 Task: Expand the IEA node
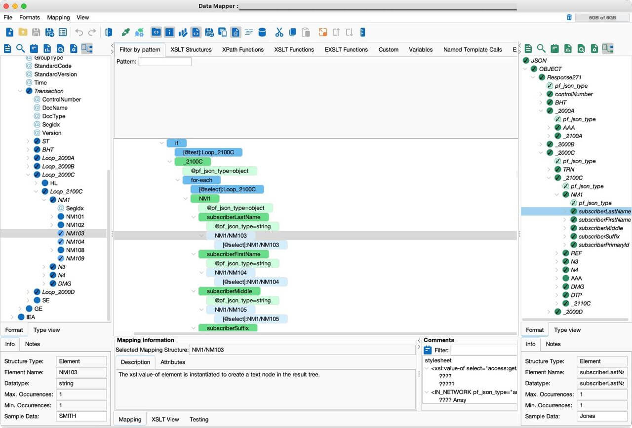tap(12, 317)
